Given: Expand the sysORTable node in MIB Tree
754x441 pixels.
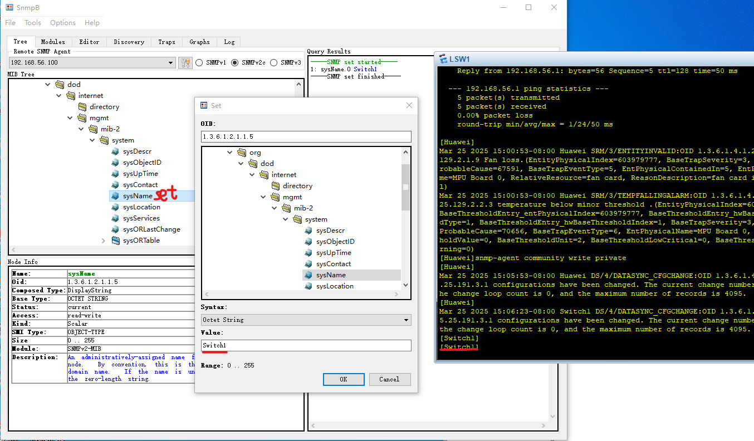Looking at the screenshot, I should pyautogui.click(x=104, y=241).
